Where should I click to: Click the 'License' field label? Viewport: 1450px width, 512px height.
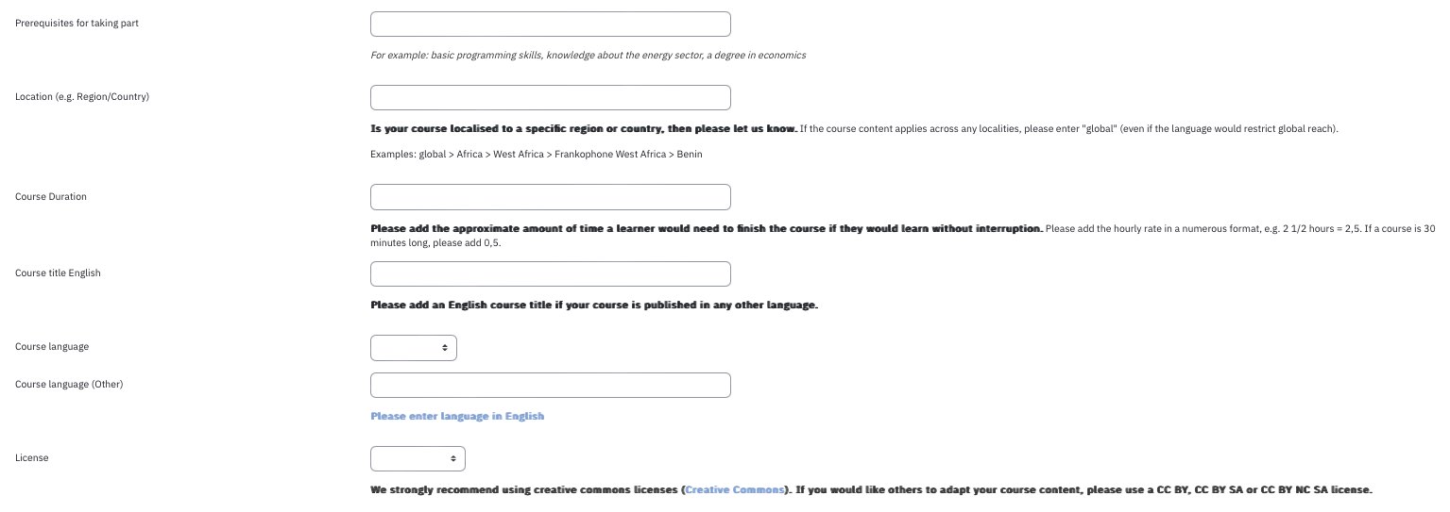point(32,457)
